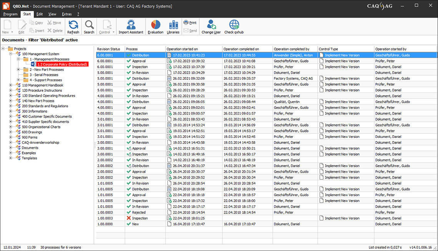The height and width of the screenshot is (251, 438).
Task: Select 130 Standard Operating Procedures project
Action: (49, 95)
